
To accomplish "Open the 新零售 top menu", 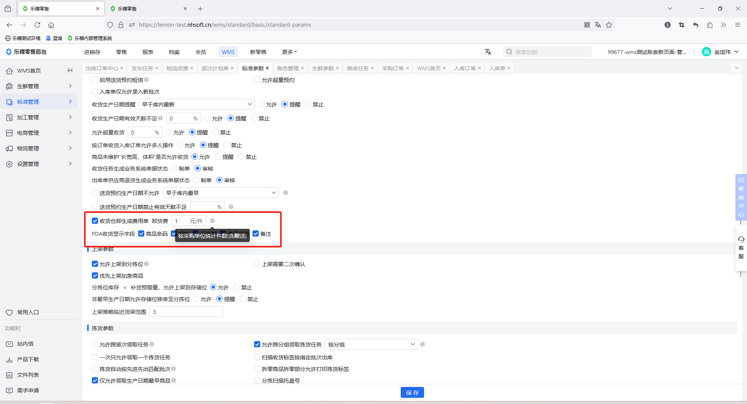I will click(x=258, y=52).
